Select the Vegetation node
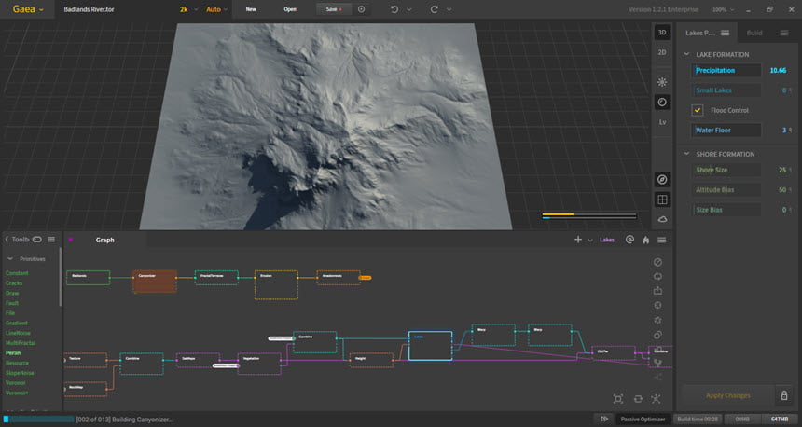The image size is (802, 427). 259,364
